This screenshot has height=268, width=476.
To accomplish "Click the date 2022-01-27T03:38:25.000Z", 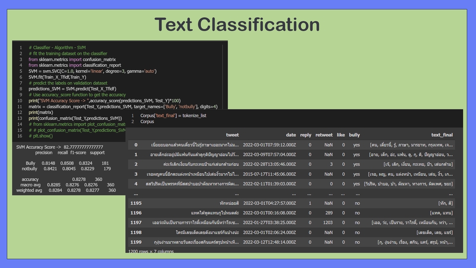I will point(269,223).
